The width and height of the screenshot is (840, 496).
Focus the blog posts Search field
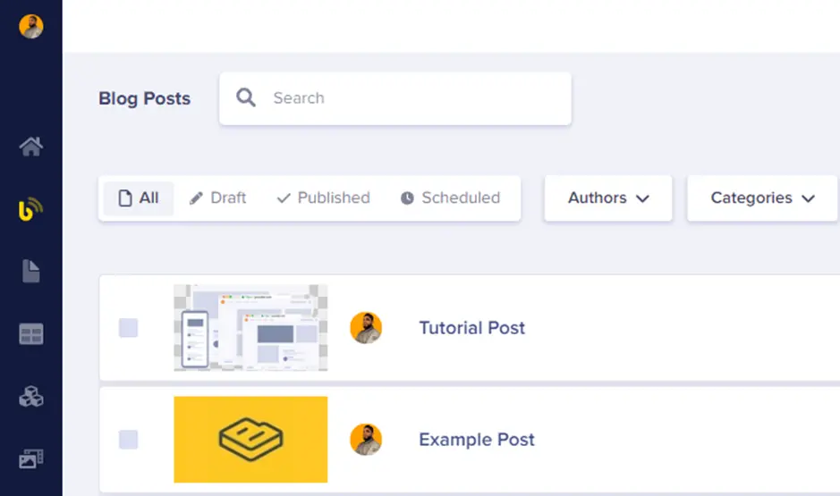(412, 98)
